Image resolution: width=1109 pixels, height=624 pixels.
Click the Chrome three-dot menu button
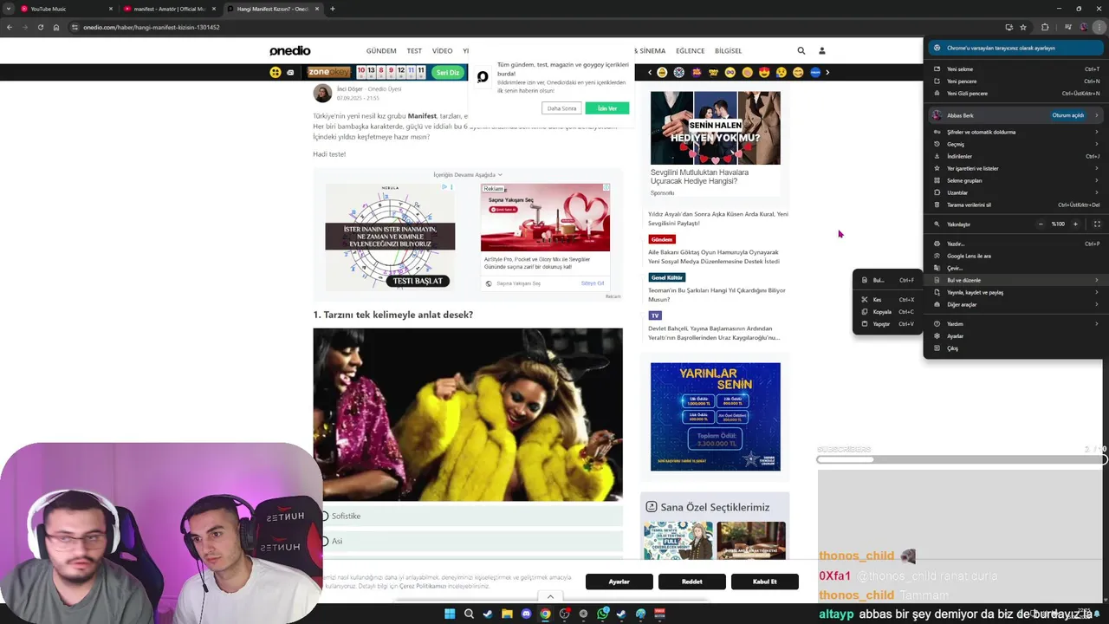(x=1099, y=27)
